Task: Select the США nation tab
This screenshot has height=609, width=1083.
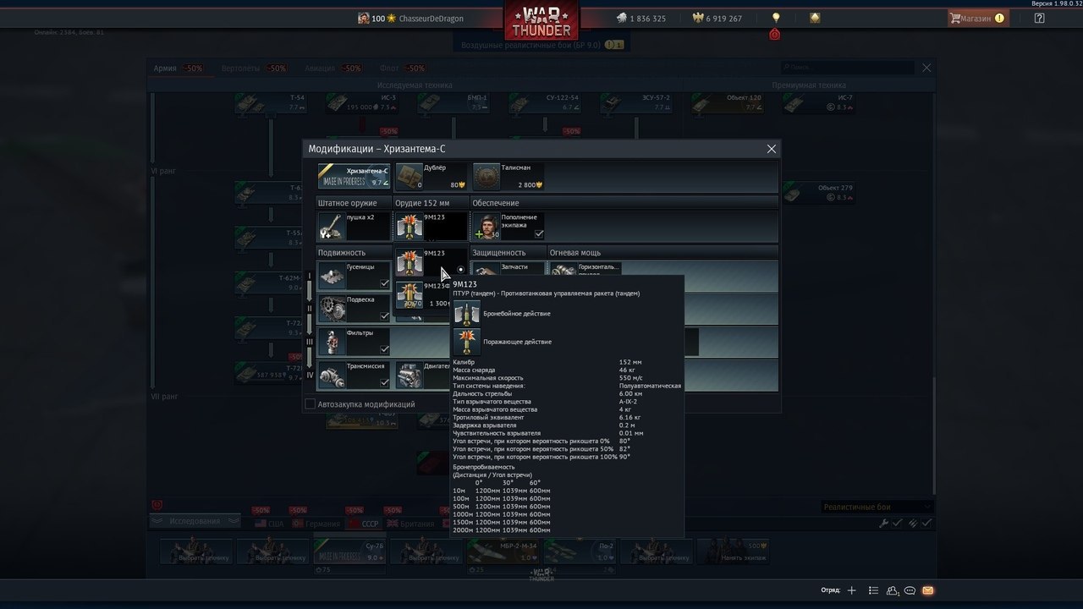Action: [x=269, y=524]
